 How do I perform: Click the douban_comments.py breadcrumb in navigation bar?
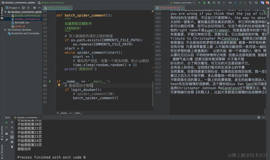pos(51,3)
